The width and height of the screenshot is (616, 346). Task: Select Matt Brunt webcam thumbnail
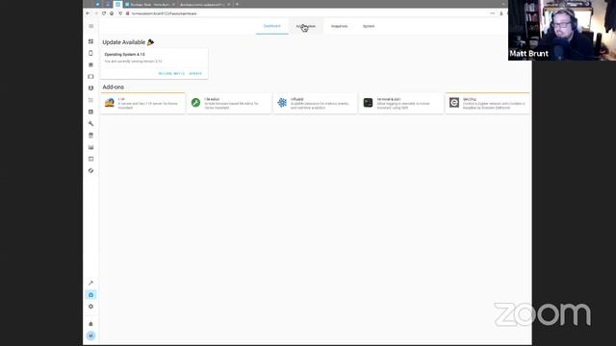click(562, 30)
